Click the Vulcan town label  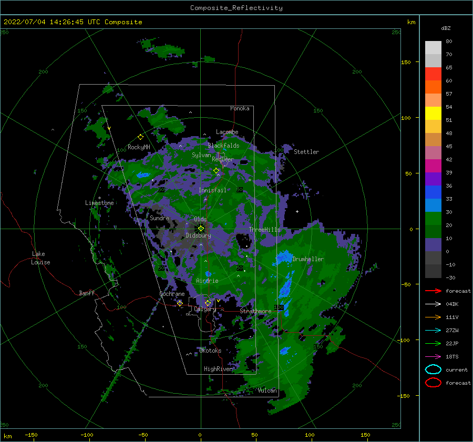(268, 390)
